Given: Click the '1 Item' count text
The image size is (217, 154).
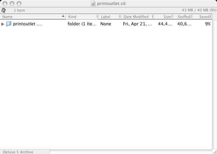Looking at the screenshot, I should click(x=19, y=11).
